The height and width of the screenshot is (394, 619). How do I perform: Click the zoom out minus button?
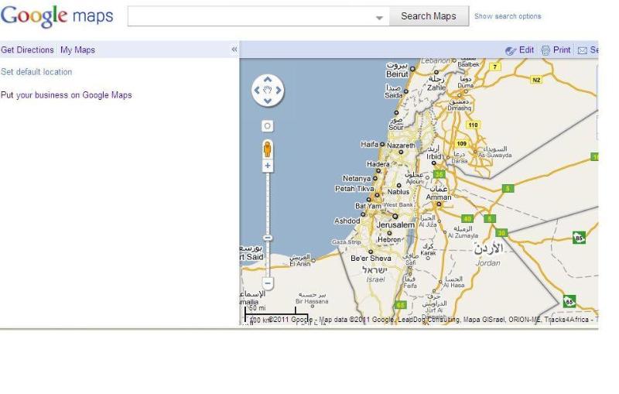(268, 284)
